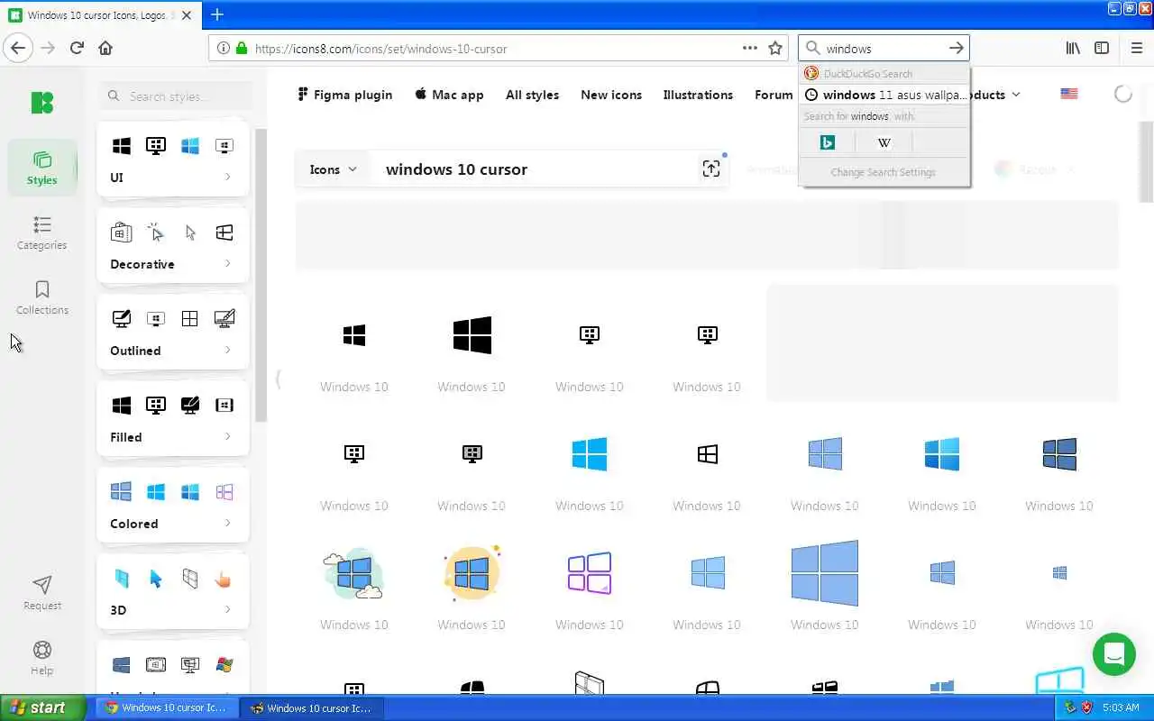Image resolution: width=1154 pixels, height=721 pixels.
Task: Bookmark this page with the star icon
Action: [x=774, y=48]
